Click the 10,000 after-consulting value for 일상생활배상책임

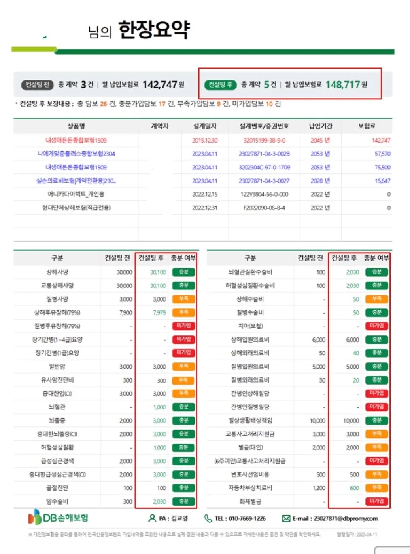tap(351, 421)
